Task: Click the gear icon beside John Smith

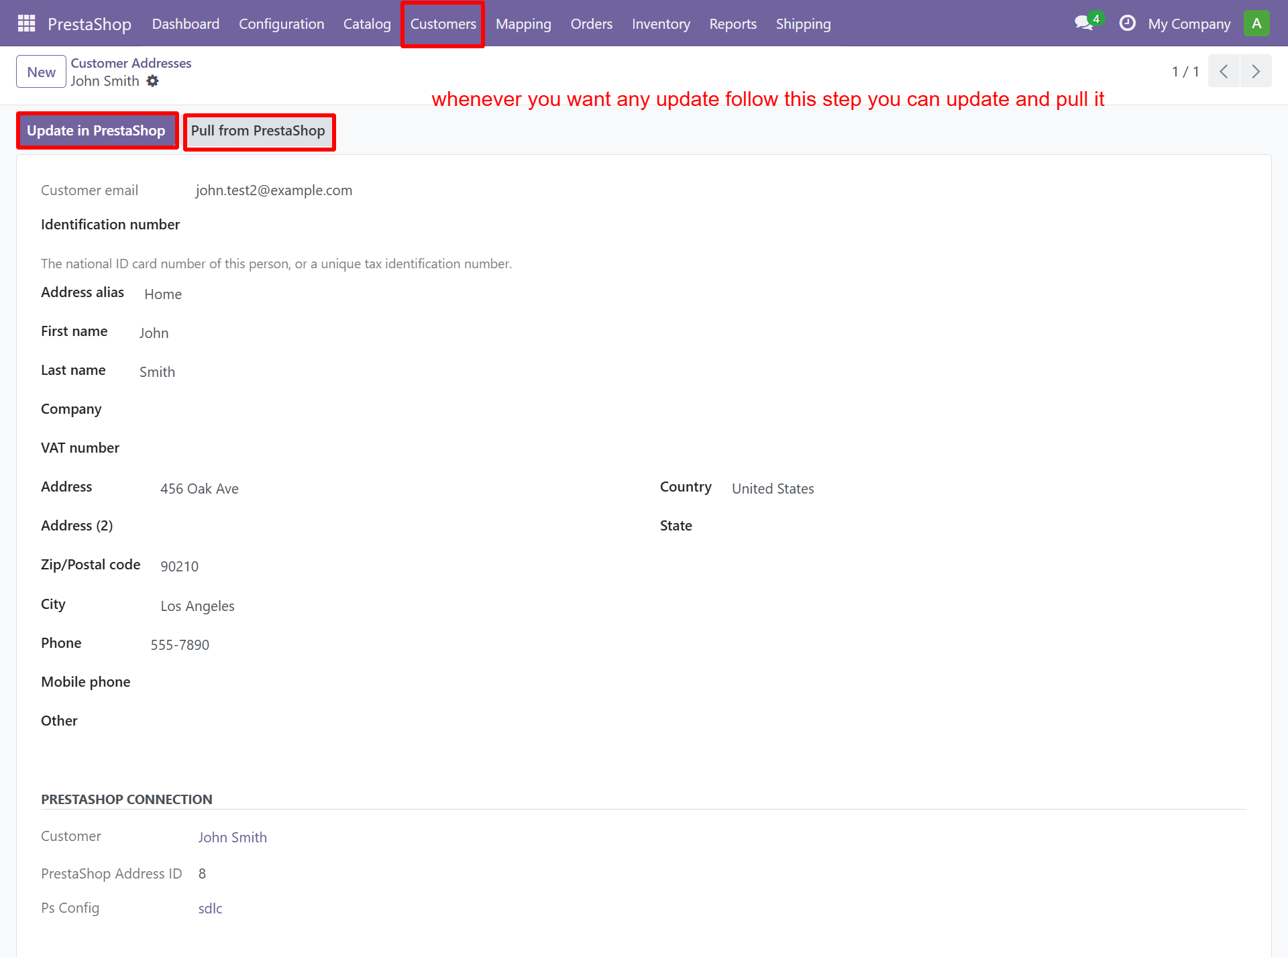Action: click(153, 81)
